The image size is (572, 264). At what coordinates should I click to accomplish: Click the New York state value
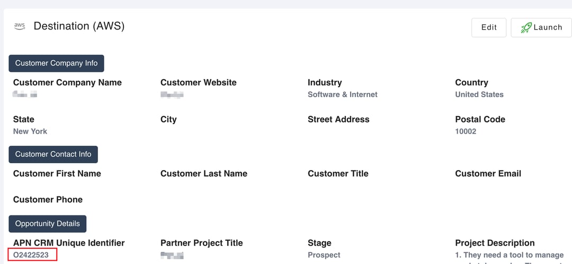tap(30, 131)
